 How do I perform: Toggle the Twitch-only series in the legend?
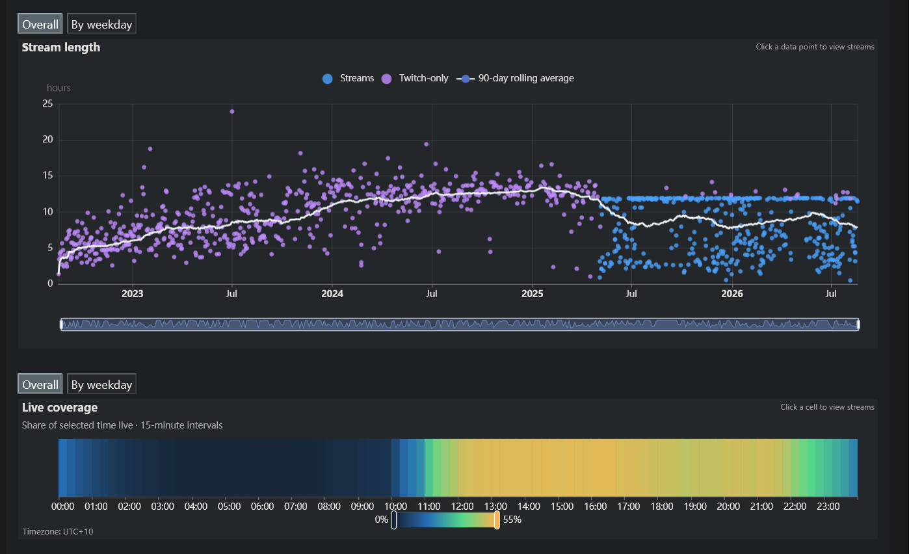(x=415, y=79)
